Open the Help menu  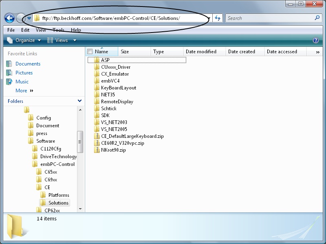click(76, 30)
